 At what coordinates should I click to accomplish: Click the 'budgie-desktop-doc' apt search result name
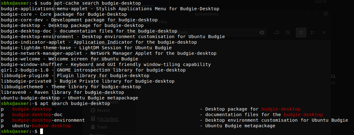tap(37, 115)
